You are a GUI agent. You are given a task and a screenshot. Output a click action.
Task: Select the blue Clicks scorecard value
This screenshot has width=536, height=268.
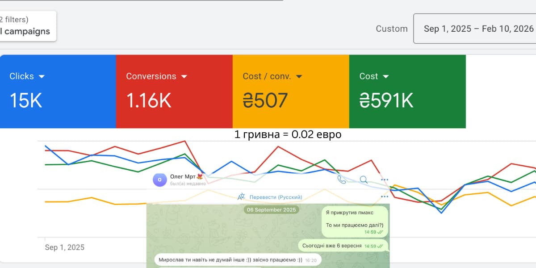point(26,101)
